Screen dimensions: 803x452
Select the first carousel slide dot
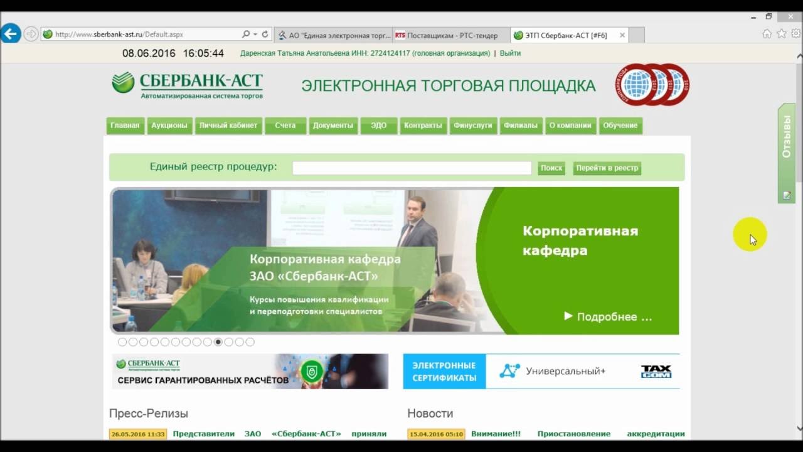[122, 342]
